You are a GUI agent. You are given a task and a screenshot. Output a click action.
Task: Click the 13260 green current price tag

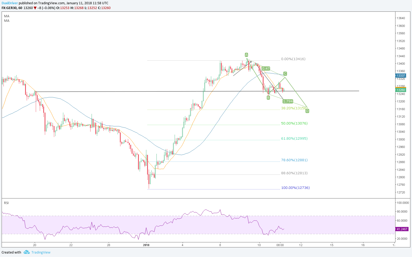click(401, 90)
